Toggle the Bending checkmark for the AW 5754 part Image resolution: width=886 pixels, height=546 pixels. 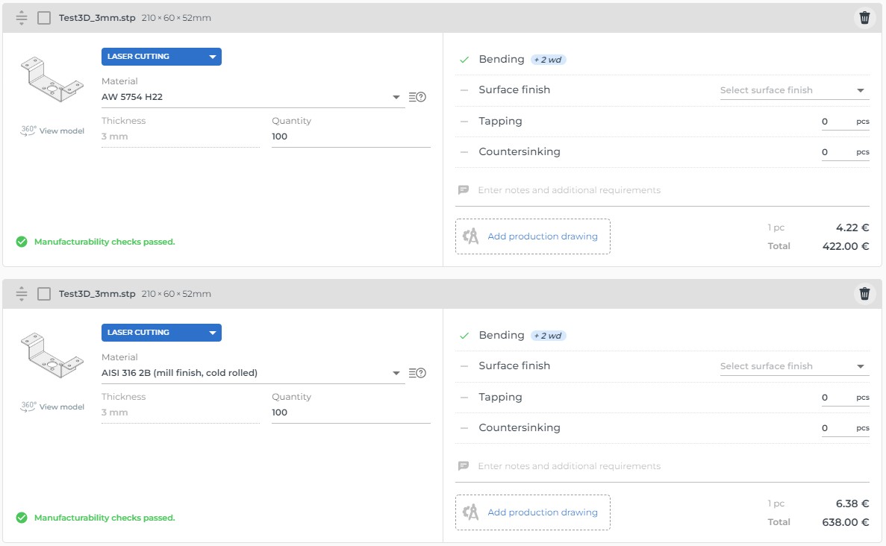click(x=464, y=59)
